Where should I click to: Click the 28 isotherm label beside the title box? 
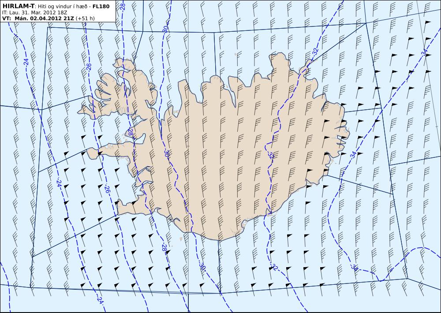pyautogui.click(x=123, y=7)
